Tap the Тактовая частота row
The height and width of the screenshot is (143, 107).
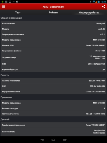53,114
